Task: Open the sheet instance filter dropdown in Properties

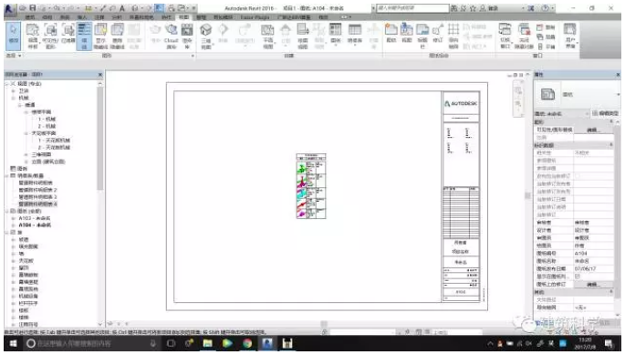Action: tap(562, 114)
